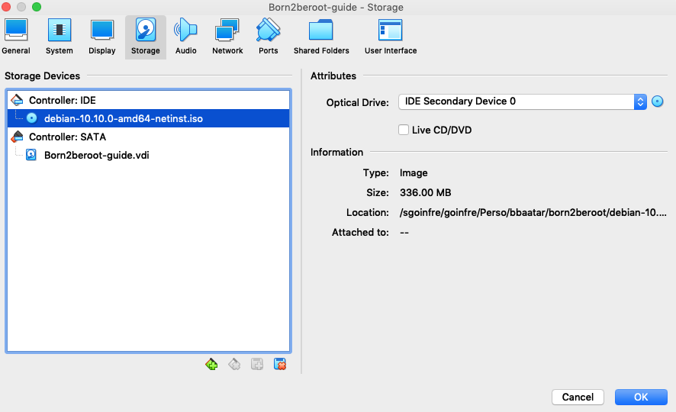Viewport: 676px width, 412px height.
Task: Switch to the Display settings tab
Action: (101, 37)
